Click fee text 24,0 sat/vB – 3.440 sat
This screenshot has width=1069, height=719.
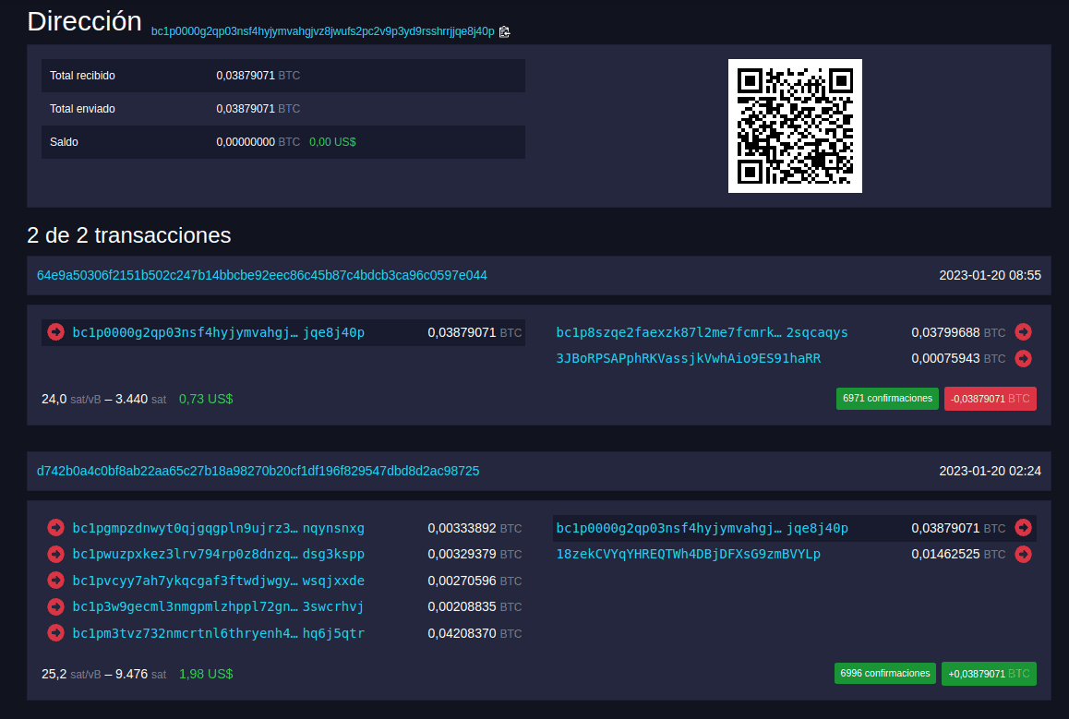coord(103,400)
